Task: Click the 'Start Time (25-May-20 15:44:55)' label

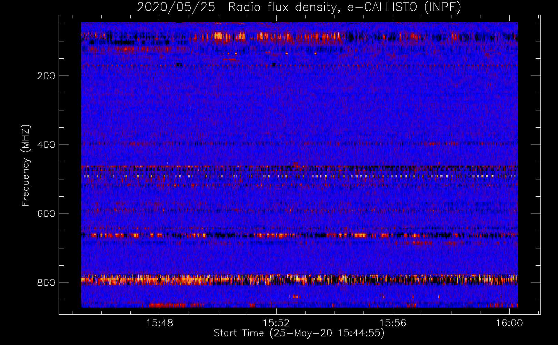Action: [x=299, y=333]
